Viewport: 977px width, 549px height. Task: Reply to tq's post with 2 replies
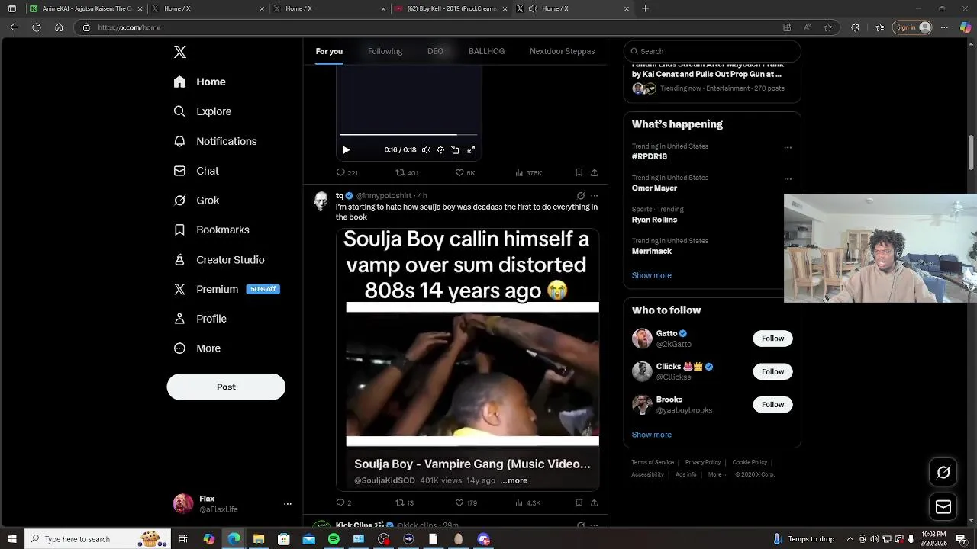pos(343,503)
